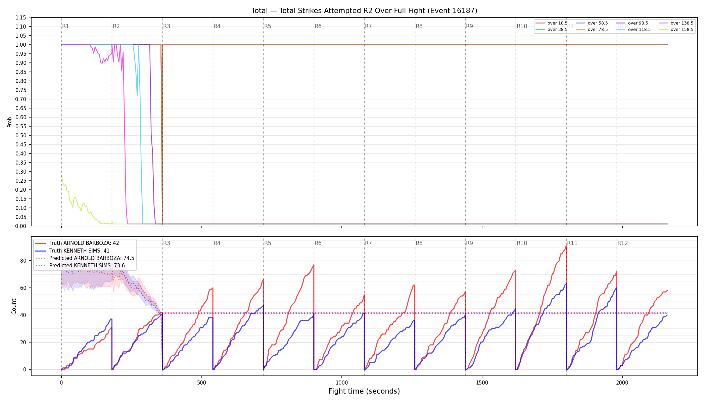Click the 1.00 tick on Prob axis
705x403 pixels.
pos(21,45)
